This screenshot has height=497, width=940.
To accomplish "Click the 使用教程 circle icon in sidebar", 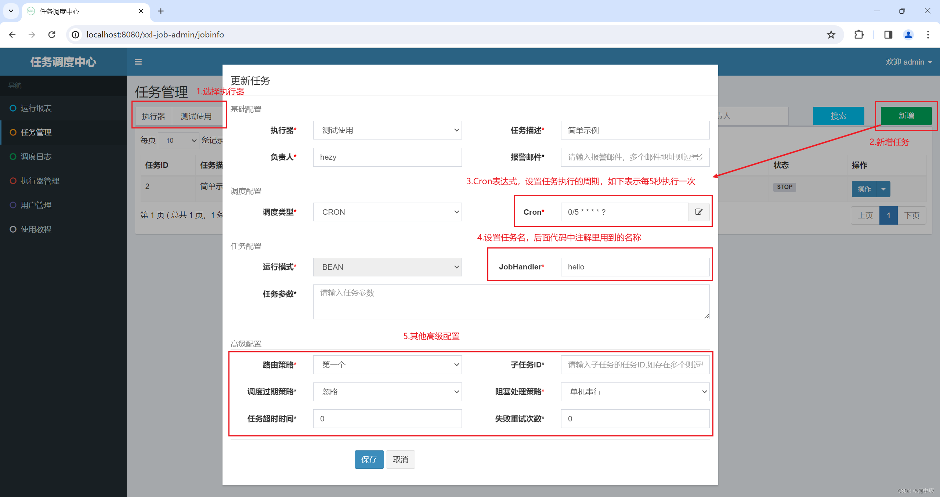I will (x=13, y=229).
